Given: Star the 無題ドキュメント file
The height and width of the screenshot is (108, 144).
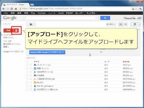Looking at the screenshot, I should (x=31, y=68).
